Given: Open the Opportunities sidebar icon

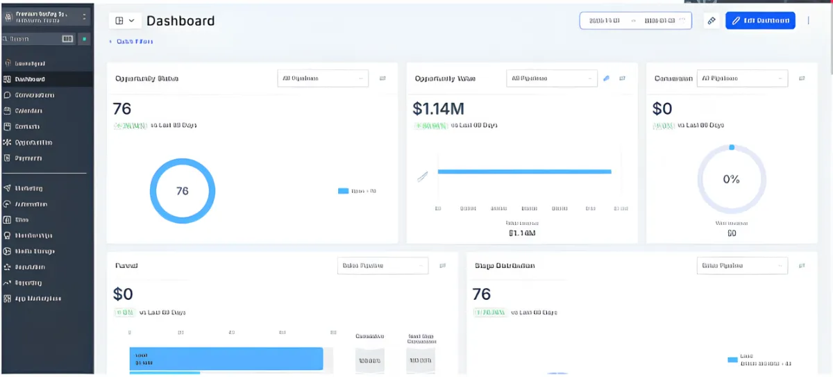Looking at the screenshot, I should (x=7, y=142).
